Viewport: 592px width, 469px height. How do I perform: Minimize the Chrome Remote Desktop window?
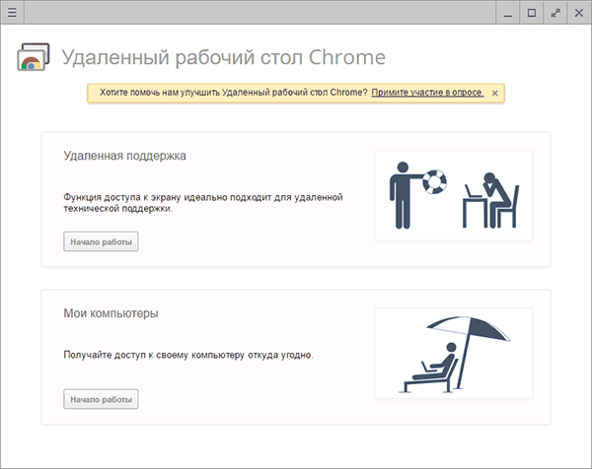[508, 12]
